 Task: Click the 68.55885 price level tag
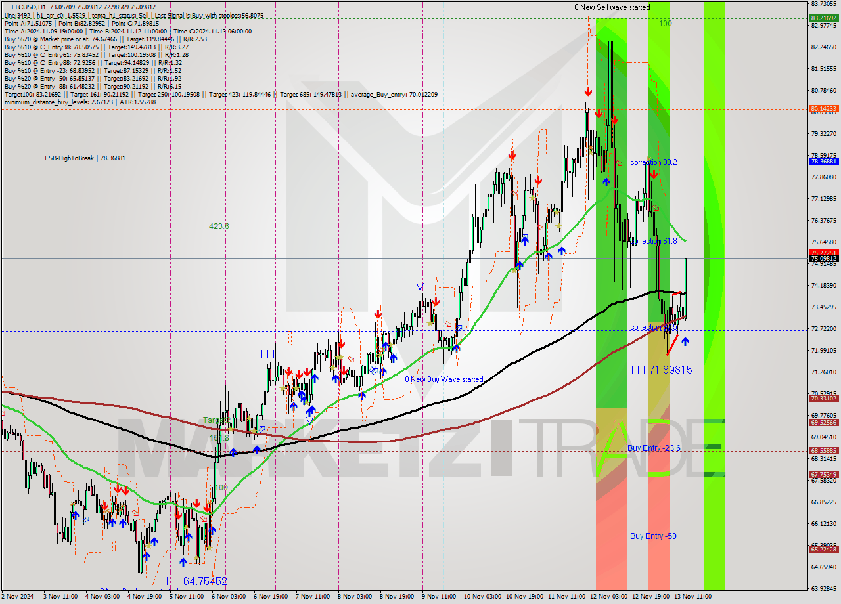click(823, 451)
